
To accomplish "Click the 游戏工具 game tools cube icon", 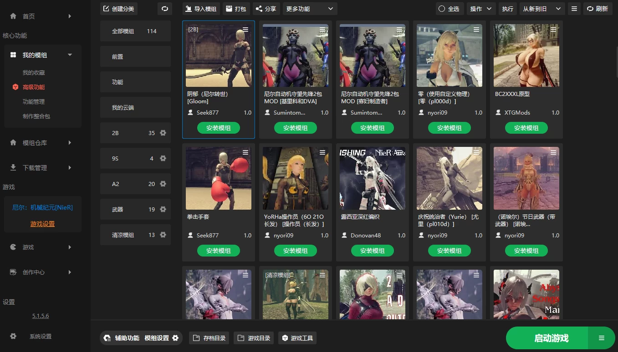I will pos(284,338).
